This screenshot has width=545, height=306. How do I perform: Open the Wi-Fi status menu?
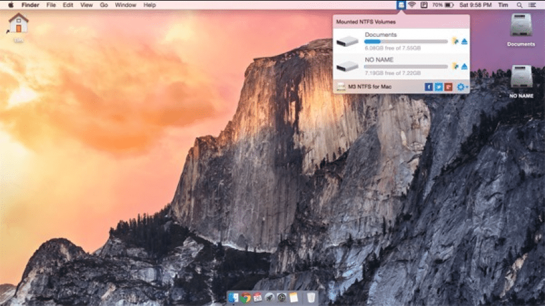coord(412,5)
